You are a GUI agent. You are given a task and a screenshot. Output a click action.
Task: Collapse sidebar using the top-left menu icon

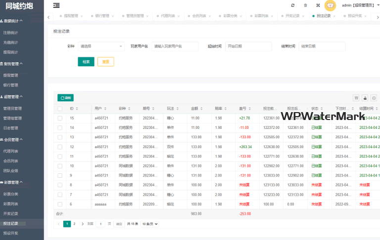pyautogui.click(x=56, y=5)
